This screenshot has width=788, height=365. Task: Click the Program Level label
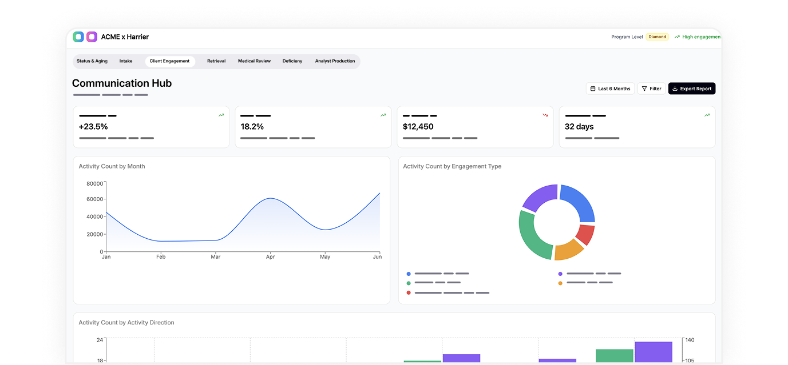[627, 37]
